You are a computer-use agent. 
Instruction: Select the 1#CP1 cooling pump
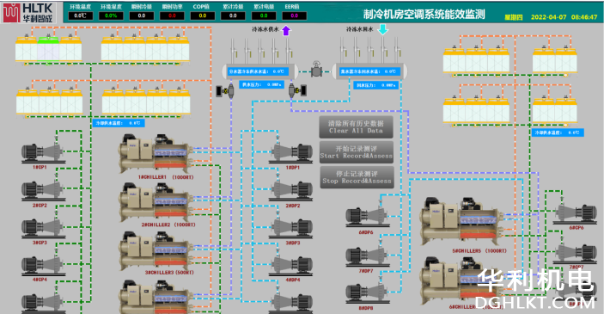[x=42, y=153]
